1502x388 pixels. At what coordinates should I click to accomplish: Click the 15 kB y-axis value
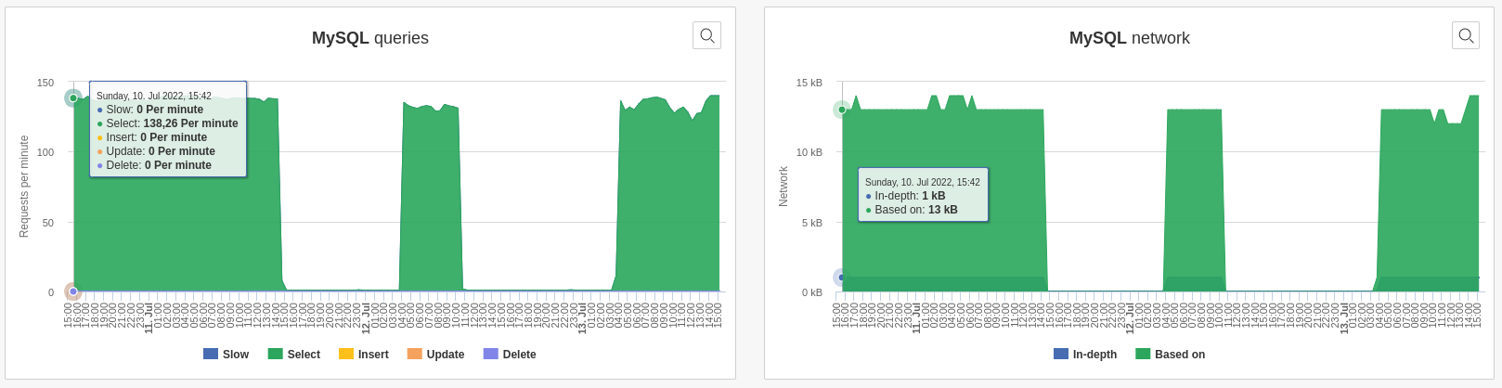tap(809, 83)
